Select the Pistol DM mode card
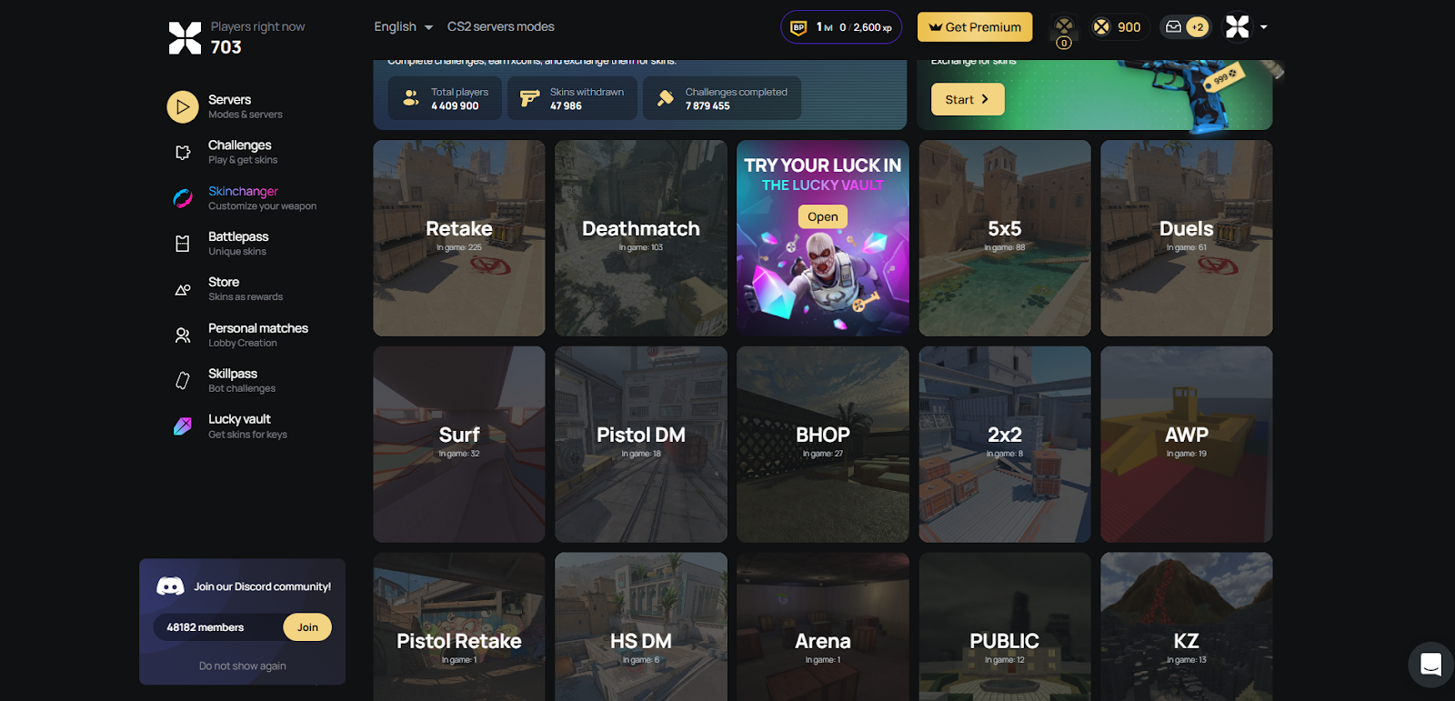1455x701 pixels. tap(641, 445)
